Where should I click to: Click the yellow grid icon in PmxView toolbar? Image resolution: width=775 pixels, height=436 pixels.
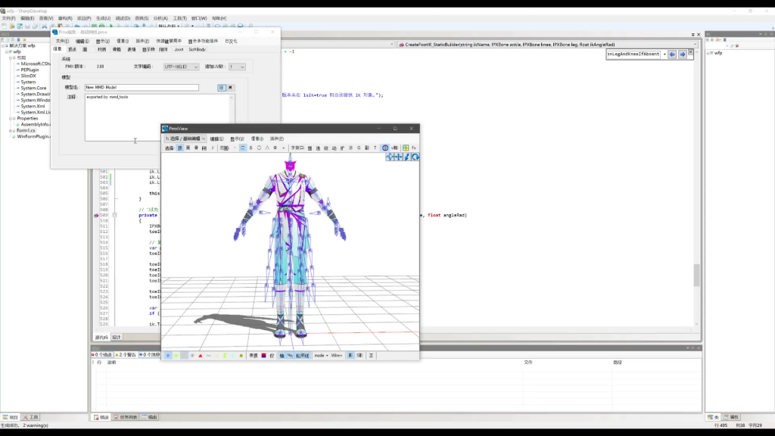tap(406, 148)
